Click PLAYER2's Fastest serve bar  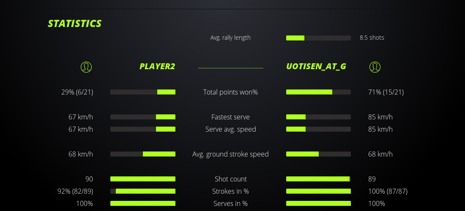(x=143, y=117)
